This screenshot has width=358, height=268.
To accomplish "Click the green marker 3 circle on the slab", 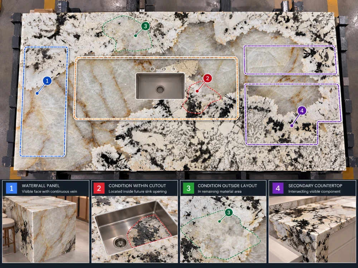I will (145, 26).
